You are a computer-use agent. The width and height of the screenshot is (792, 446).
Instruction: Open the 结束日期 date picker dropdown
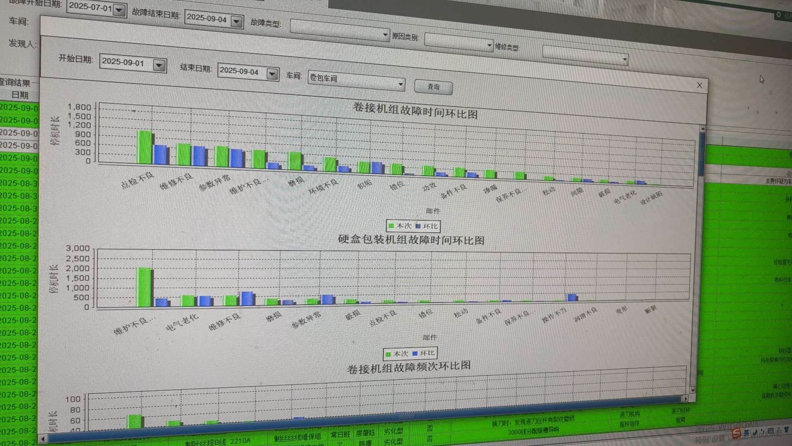tap(272, 74)
